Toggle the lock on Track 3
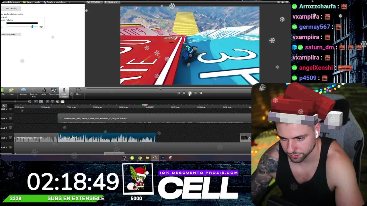Viewport: 367px width, 206px height. 11,128
